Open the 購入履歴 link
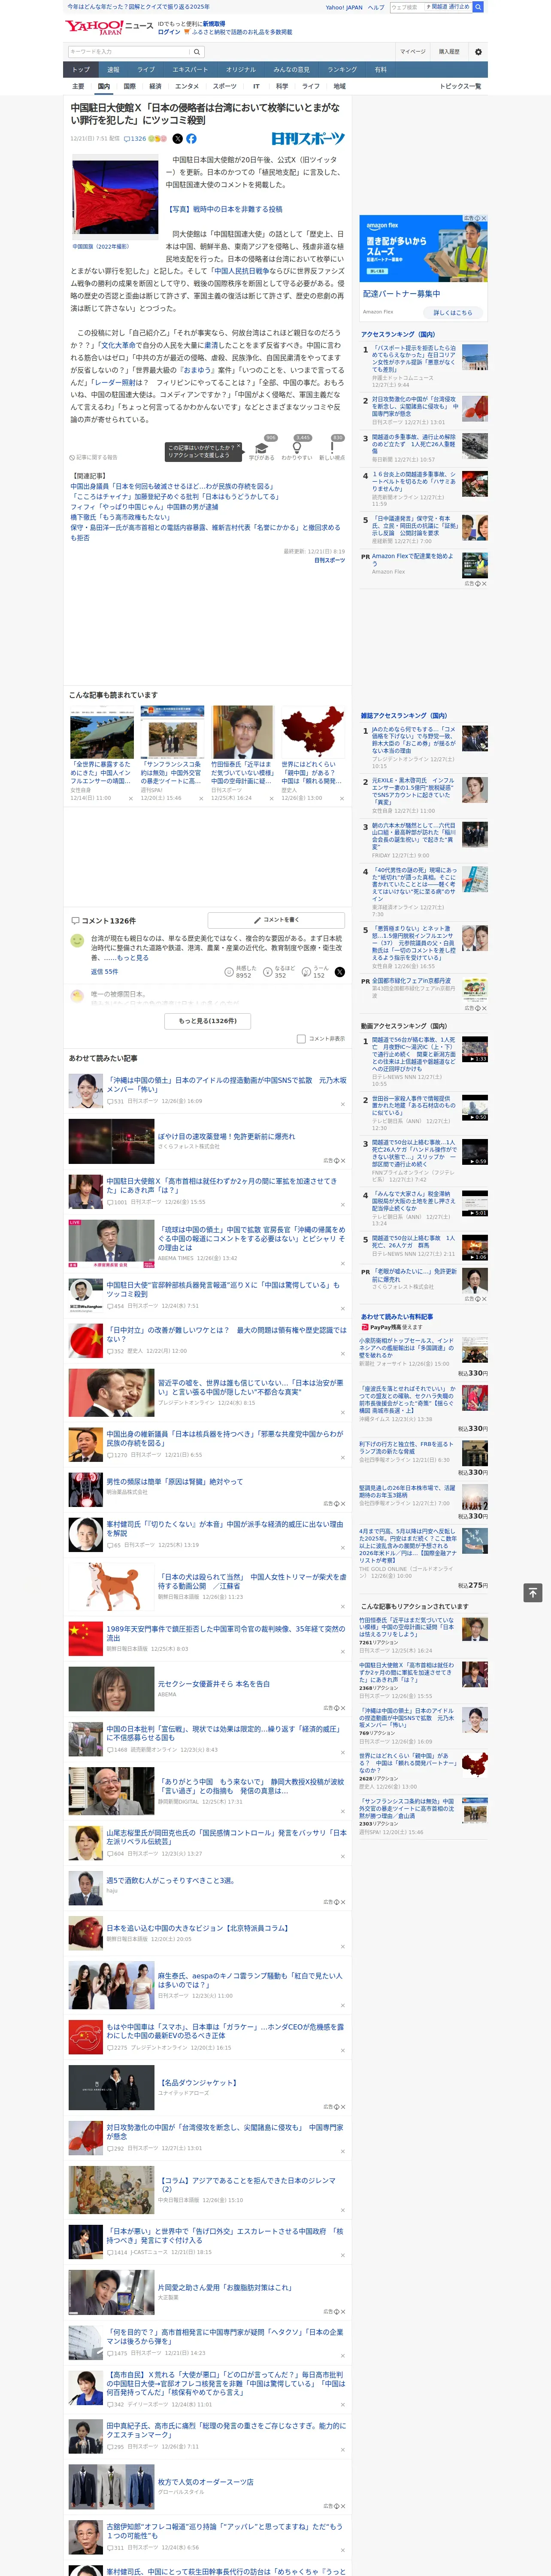 (x=449, y=52)
